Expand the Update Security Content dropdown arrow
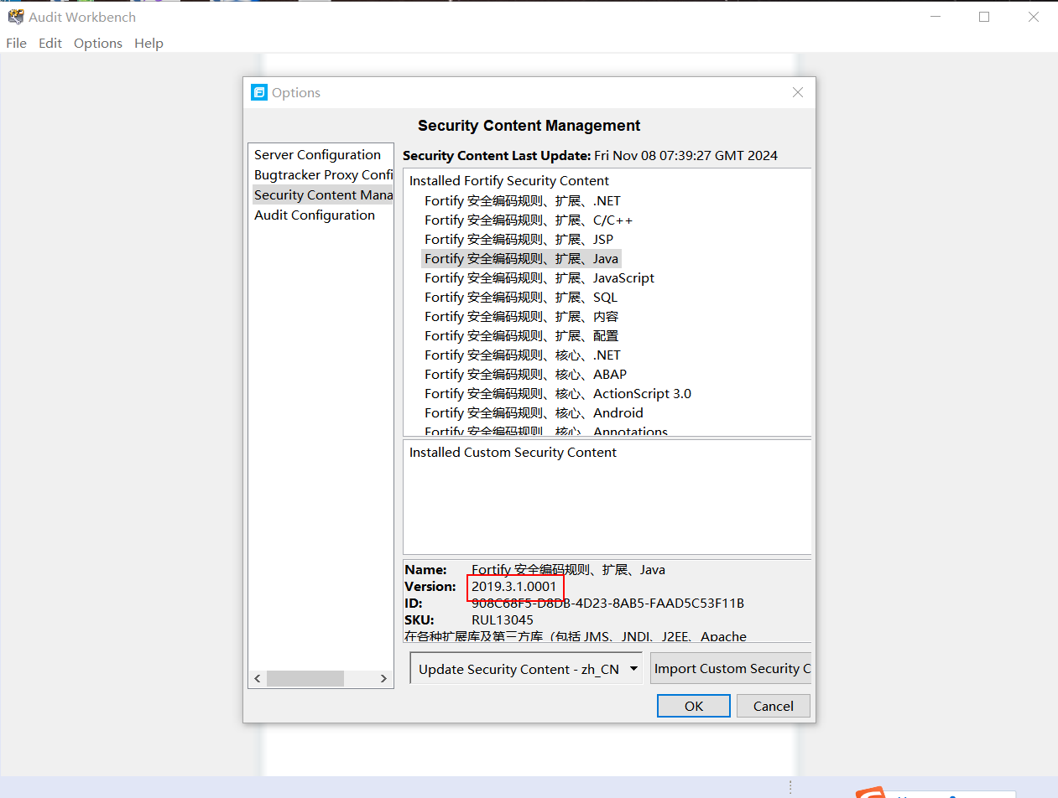 tap(633, 669)
